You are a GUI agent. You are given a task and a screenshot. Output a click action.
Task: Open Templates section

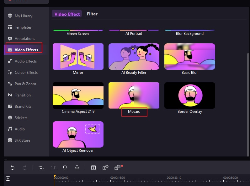pyautogui.click(x=26, y=27)
